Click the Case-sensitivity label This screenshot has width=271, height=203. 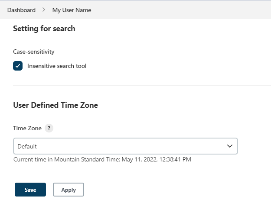(34, 52)
